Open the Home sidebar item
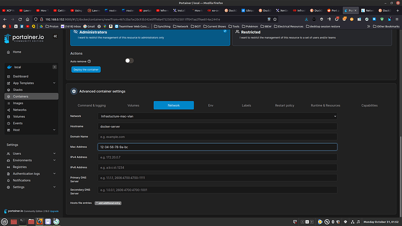Image resolution: width=402 pixels, height=226 pixels. tap(17, 52)
